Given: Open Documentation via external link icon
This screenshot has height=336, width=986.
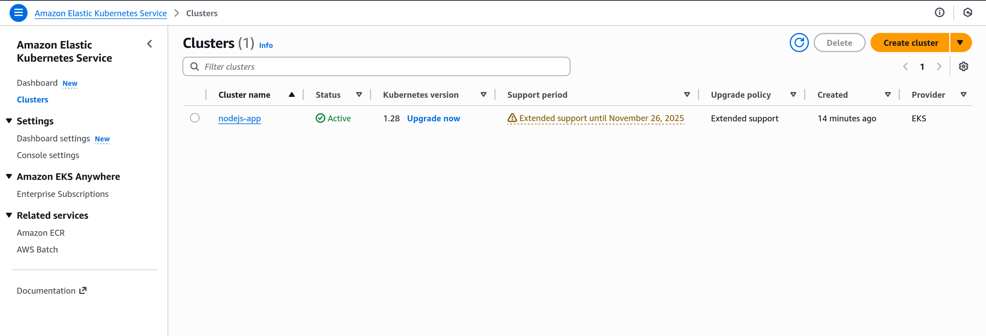Looking at the screenshot, I should tap(83, 290).
